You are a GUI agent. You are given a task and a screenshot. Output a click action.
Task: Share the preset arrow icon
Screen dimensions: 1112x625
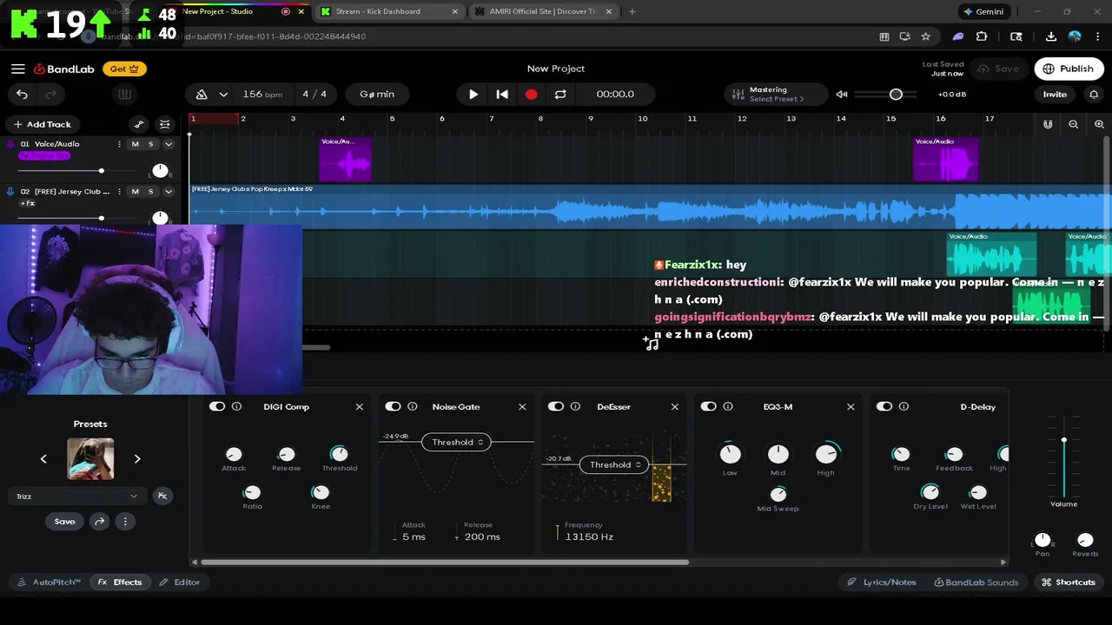click(x=100, y=522)
